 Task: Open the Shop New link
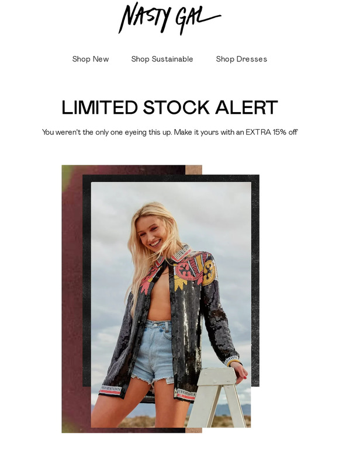pos(91,59)
